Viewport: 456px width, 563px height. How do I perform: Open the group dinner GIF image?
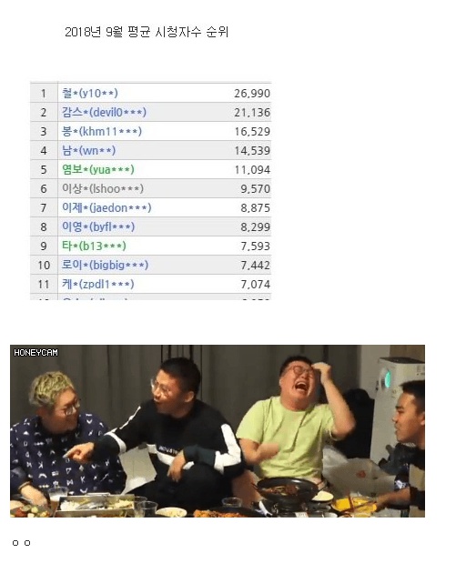coord(218,431)
